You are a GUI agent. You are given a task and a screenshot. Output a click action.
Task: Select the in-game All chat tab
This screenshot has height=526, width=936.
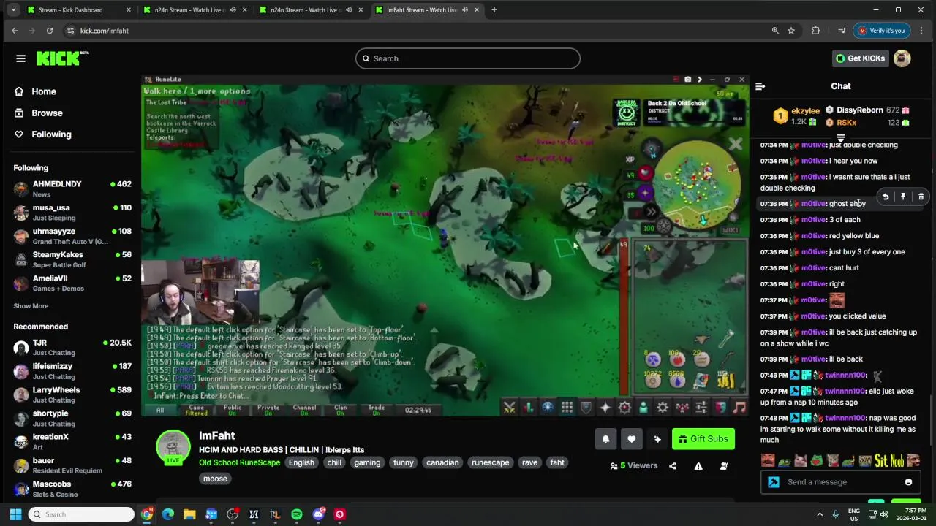[160, 410]
